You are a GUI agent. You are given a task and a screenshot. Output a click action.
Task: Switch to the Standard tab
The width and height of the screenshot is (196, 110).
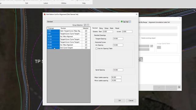95,28
